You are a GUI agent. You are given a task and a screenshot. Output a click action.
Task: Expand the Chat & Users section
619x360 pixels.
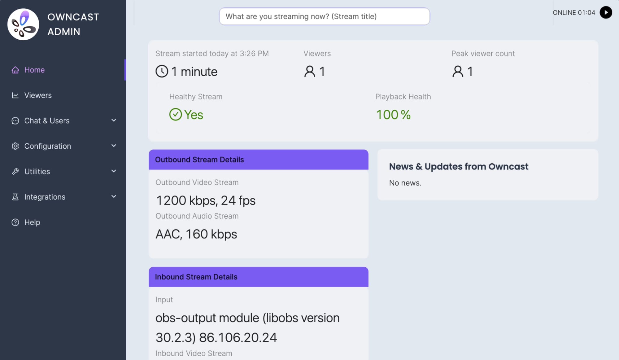pyautogui.click(x=114, y=121)
